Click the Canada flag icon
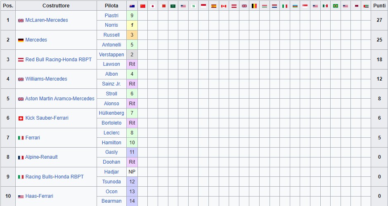The width and height of the screenshot is (388, 206). coord(224,6)
